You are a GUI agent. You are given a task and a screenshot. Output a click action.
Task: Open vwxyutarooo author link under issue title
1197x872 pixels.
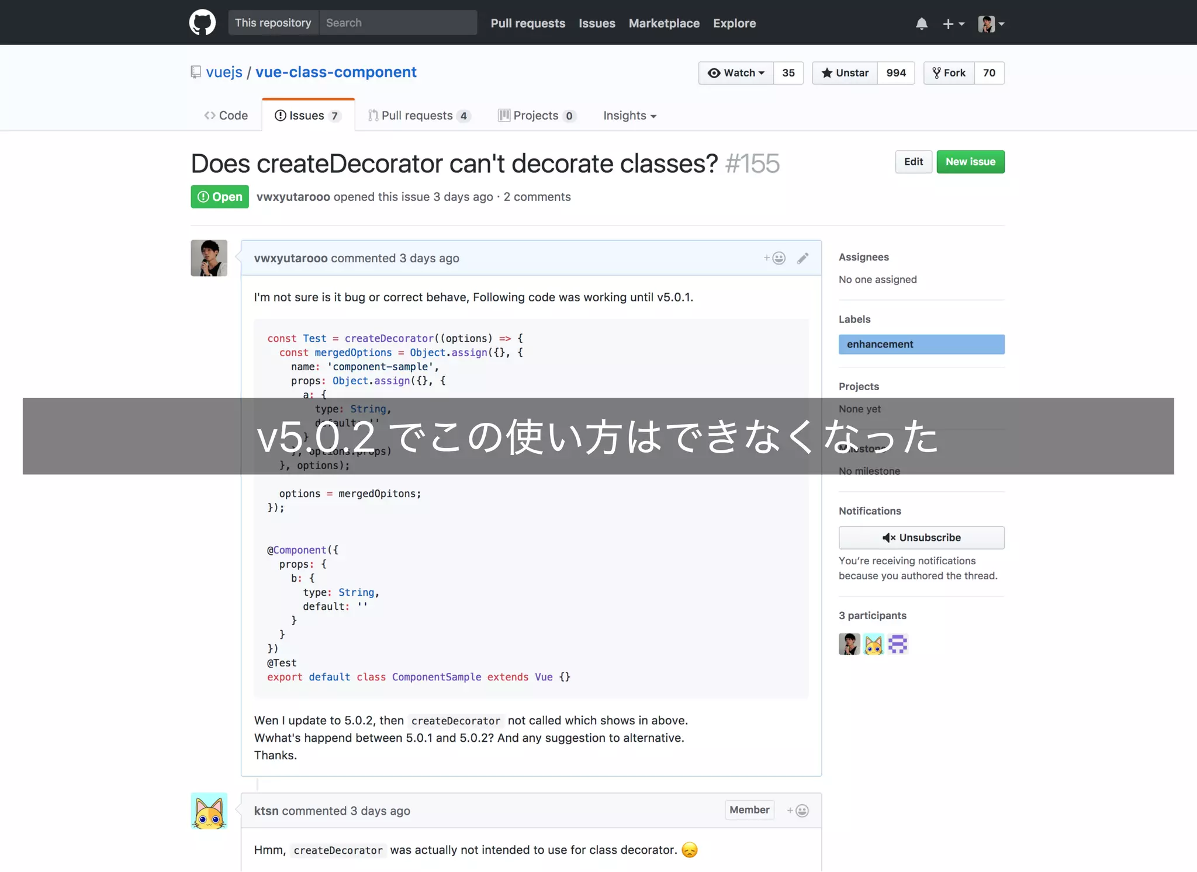pyautogui.click(x=293, y=197)
